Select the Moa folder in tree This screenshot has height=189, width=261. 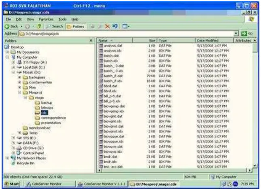pyautogui.click(x=32, y=87)
